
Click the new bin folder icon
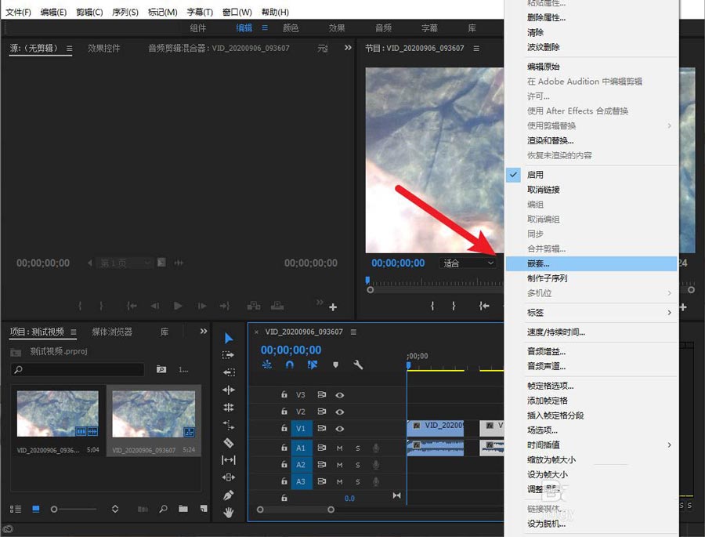pyautogui.click(x=183, y=509)
